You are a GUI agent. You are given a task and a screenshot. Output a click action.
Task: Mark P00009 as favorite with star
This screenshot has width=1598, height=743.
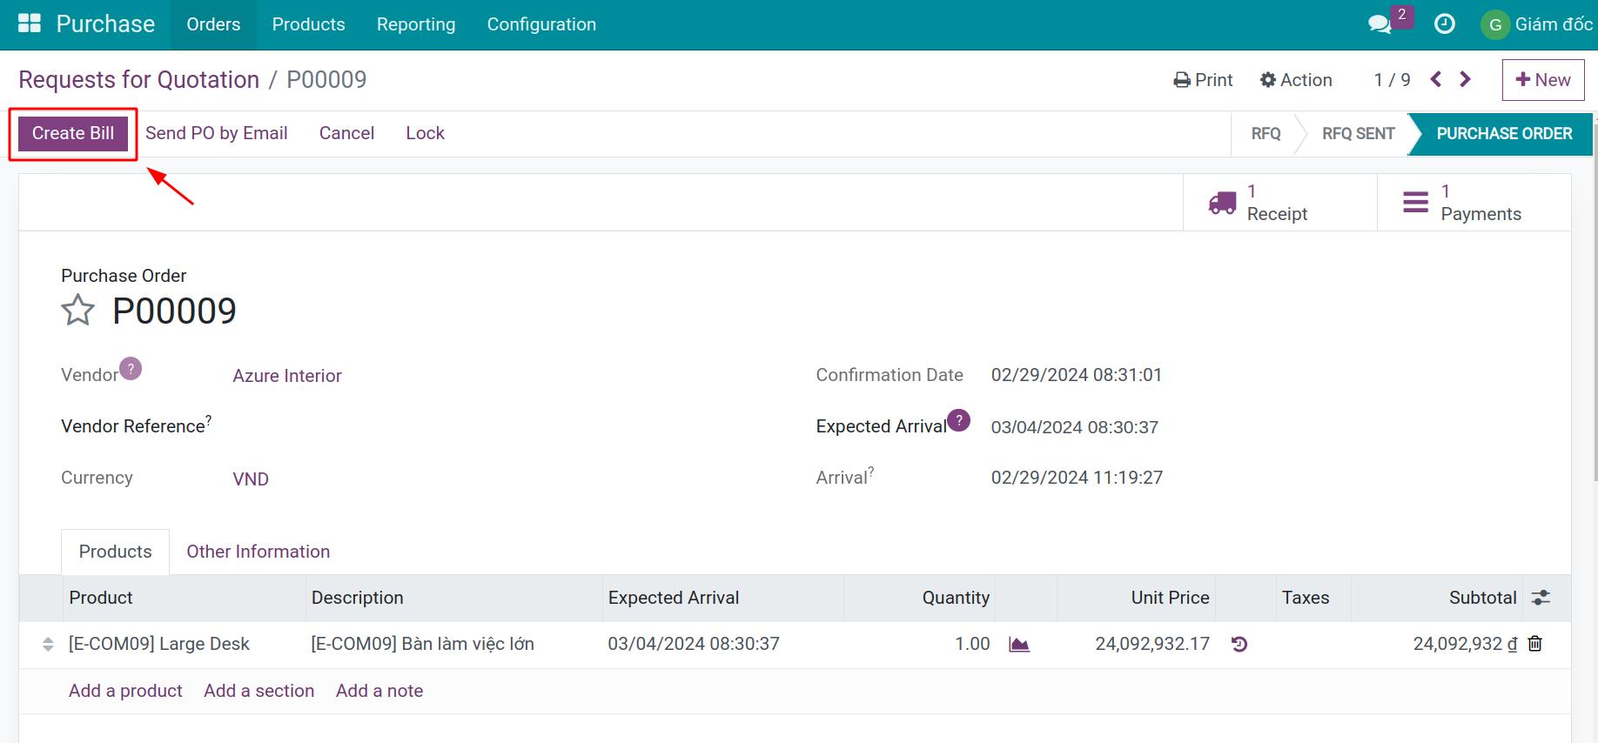(77, 310)
